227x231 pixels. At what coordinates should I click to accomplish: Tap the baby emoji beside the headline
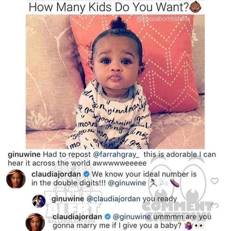195,7
